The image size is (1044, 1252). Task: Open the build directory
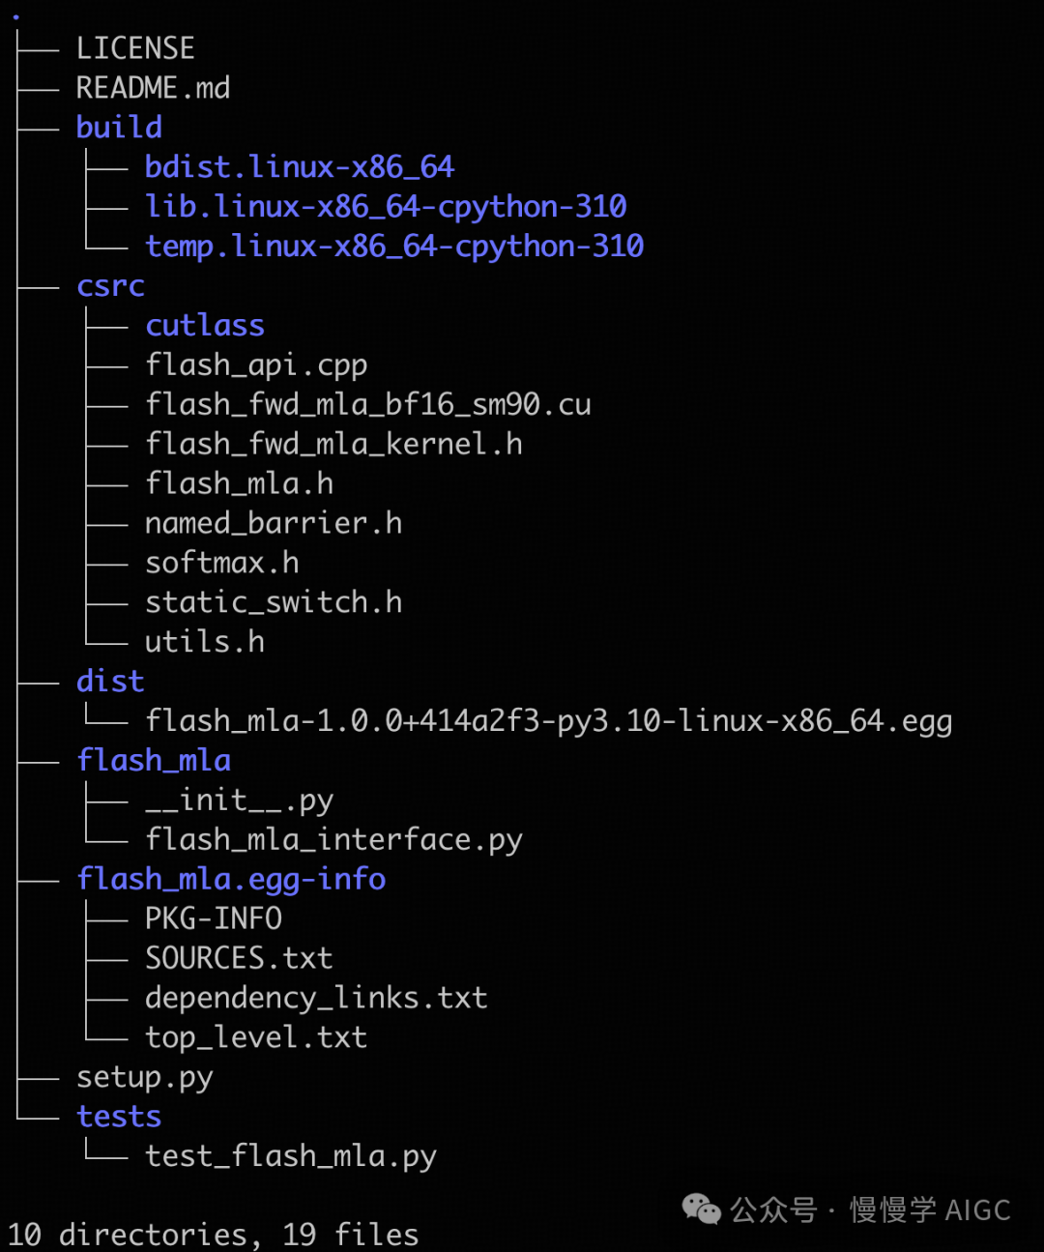pos(119,128)
